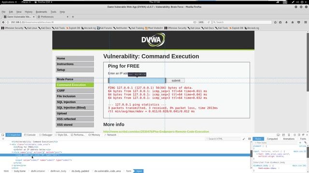309x173 pixels.
Task: Open the XSS stored page link
Action: 75,125
